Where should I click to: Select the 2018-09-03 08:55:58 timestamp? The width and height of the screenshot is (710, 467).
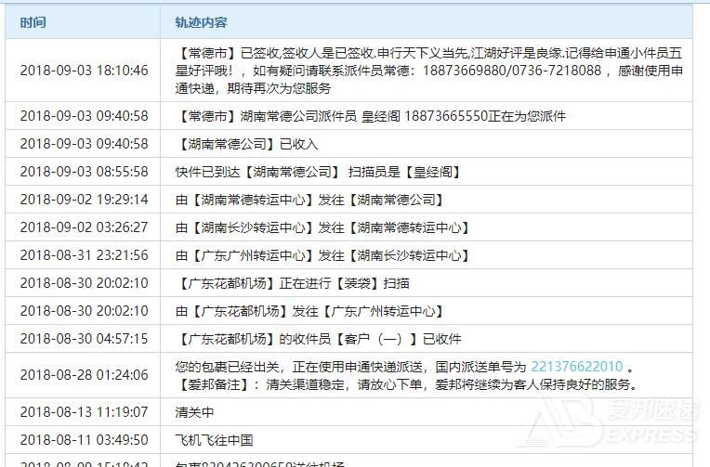click(x=84, y=172)
